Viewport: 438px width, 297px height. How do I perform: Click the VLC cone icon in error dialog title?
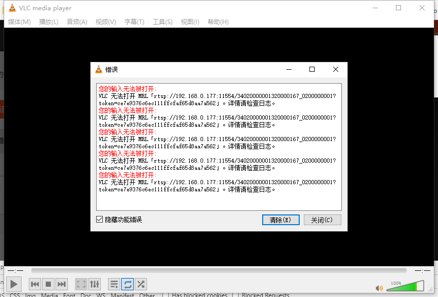coord(99,69)
